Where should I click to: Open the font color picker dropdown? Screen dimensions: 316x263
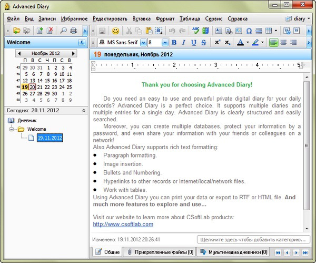247,42
